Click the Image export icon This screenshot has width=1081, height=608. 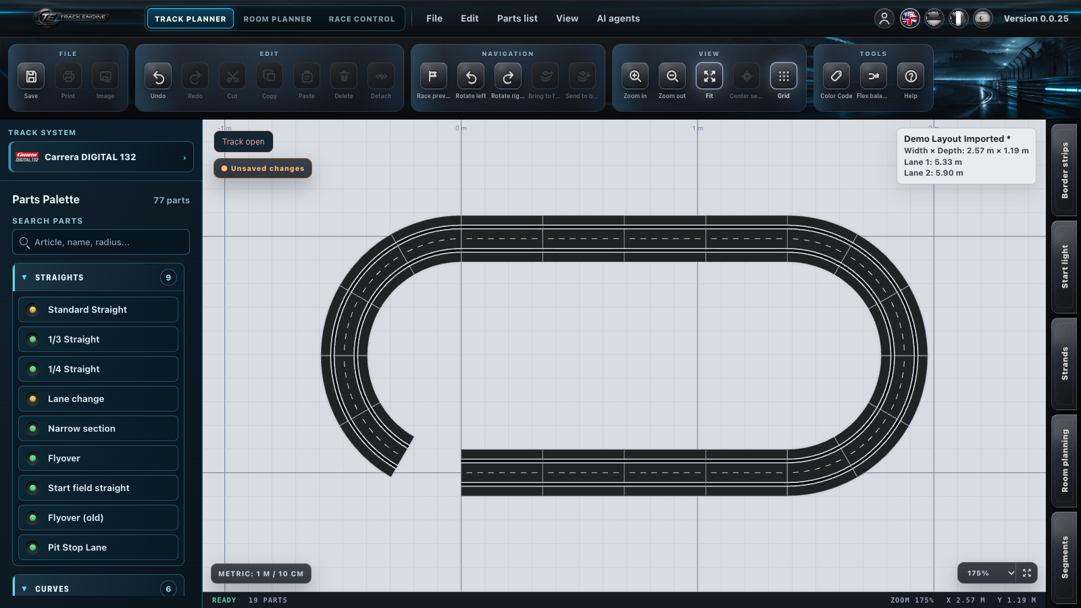pos(105,76)
